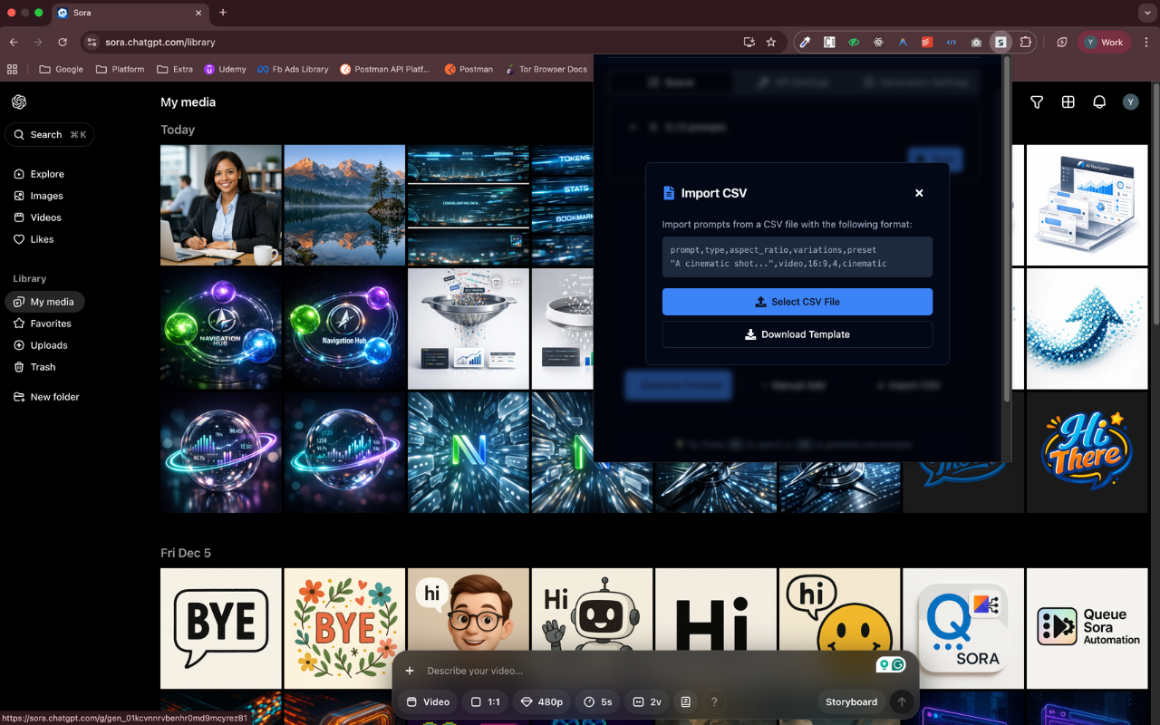Open the 5s duration dropdown
Image resolution: width=1160 pixels, height=725 pixels.
point(597,702)
